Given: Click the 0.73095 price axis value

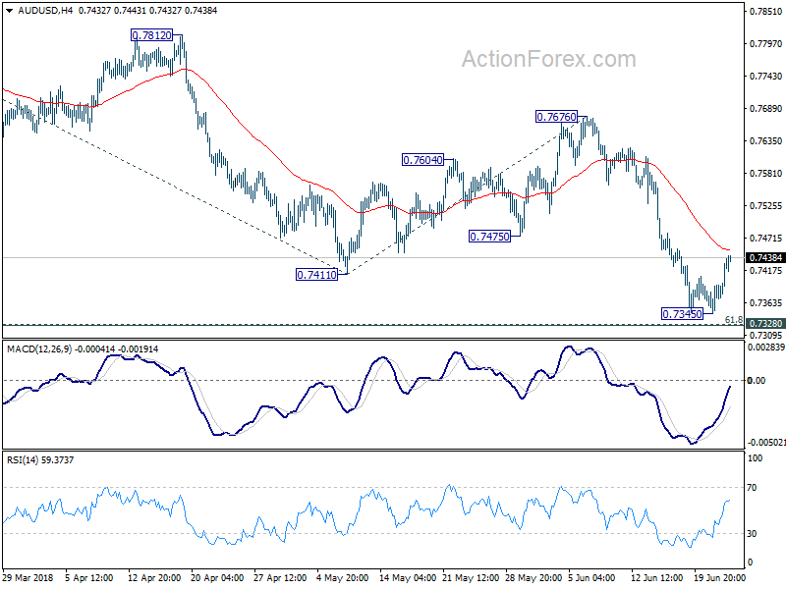Looking at the screenshot, I should pos(765,335).
